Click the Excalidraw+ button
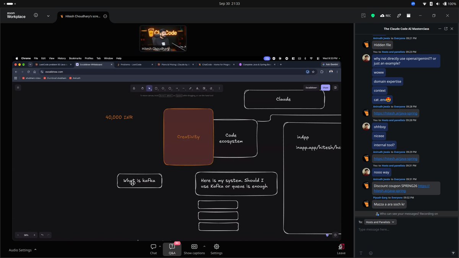Image resolution: width=459 pixels, height=258 pixels. [x=311, y=88]
